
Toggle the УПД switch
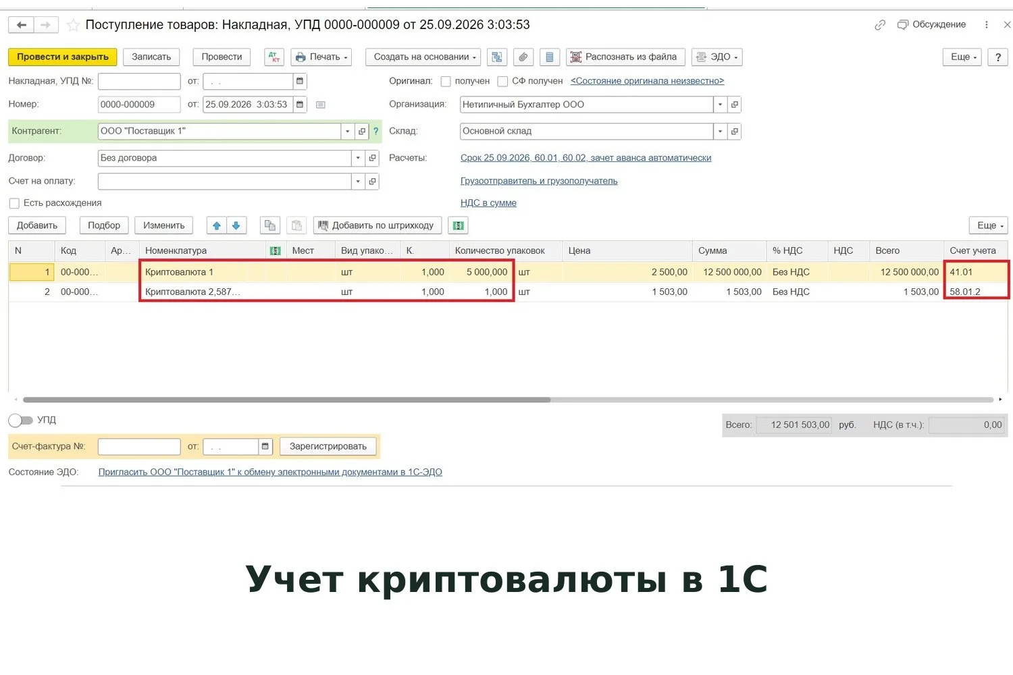21,421
